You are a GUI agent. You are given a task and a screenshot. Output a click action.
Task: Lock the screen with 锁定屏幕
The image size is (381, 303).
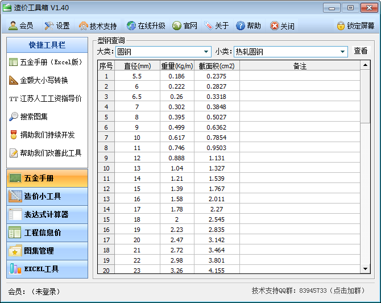pyautogui.click(x=356, y=26)
